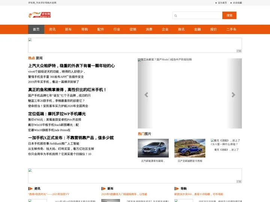270x202 pixels.
Task: Open article 2019开年买手机
Action: tap(54, 82)
